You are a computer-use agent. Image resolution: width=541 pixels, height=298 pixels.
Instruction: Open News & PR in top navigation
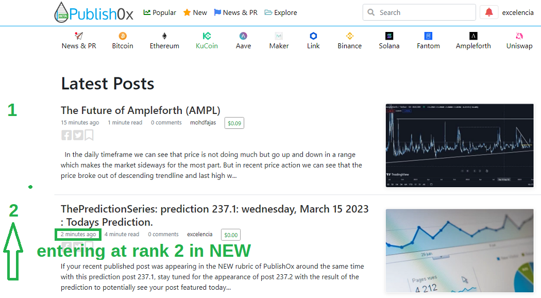click(235, 12)
